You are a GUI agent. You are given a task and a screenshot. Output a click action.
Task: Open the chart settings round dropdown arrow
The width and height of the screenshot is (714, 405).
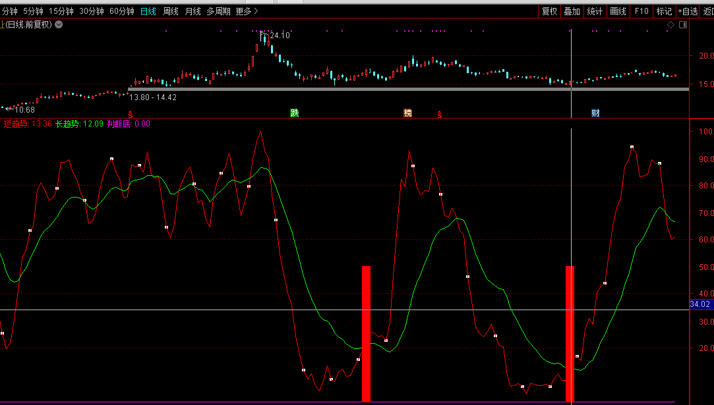(x=59, y=24)
